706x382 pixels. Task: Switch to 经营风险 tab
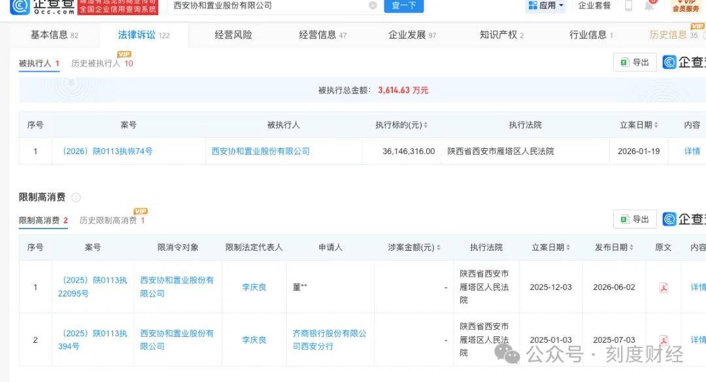tap(233, 35)
